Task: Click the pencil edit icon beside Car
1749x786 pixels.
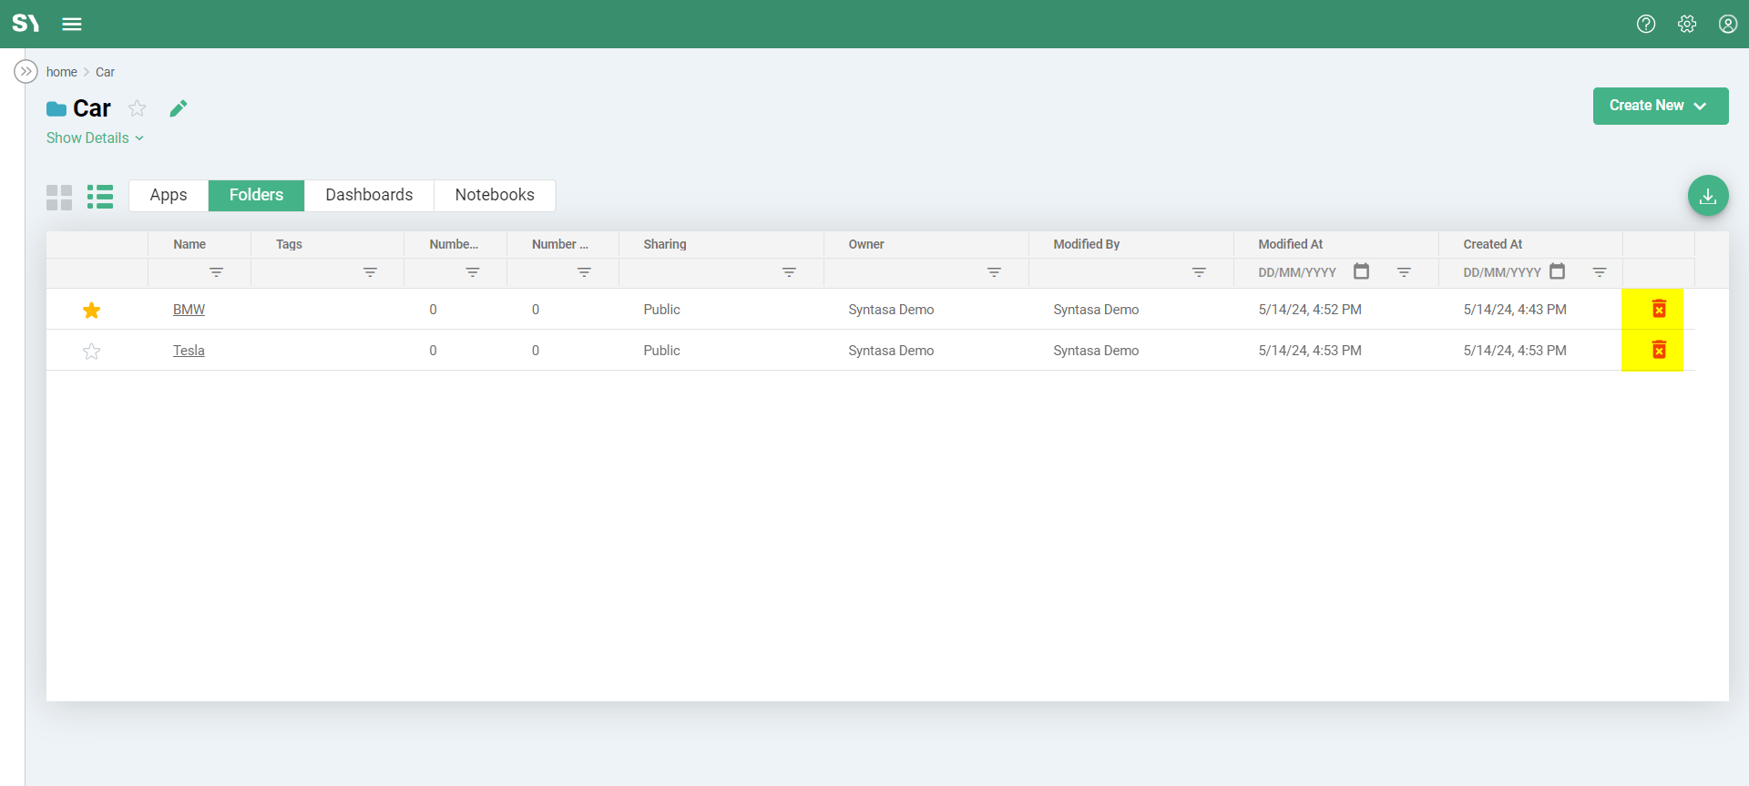Action: (179, 108)
